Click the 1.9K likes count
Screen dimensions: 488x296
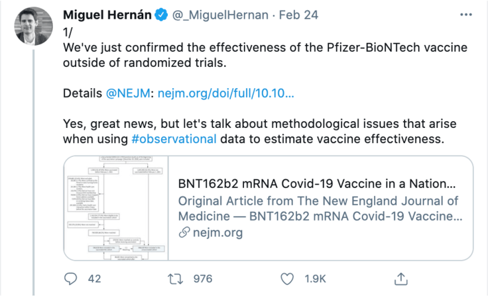(x=314, y=279)
